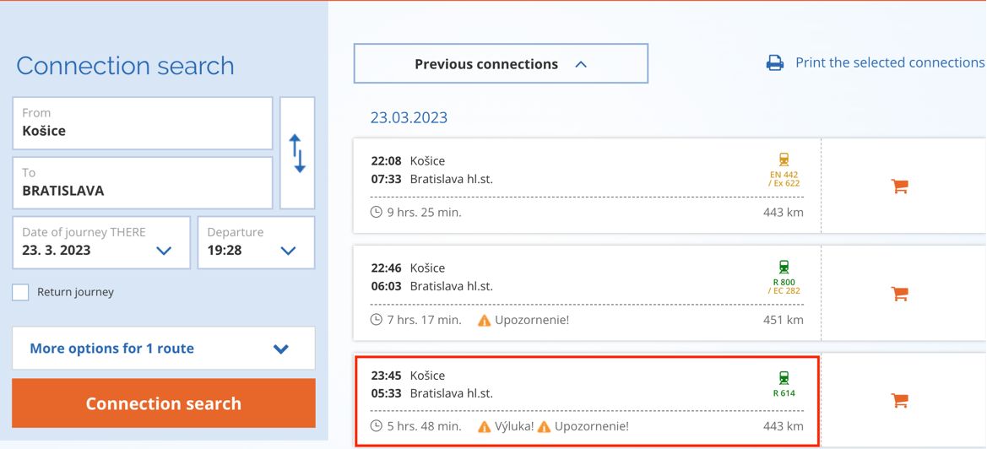Image resolution: width=987 pixels, height=449 pixels.
Task: Click the From field containing Košice
Action: pos(142,123)
